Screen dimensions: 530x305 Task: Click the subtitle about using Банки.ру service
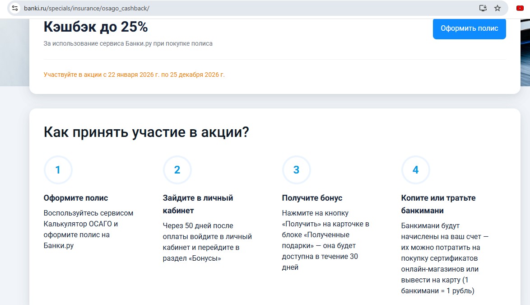pyautogui.click(x=128, y=44)
